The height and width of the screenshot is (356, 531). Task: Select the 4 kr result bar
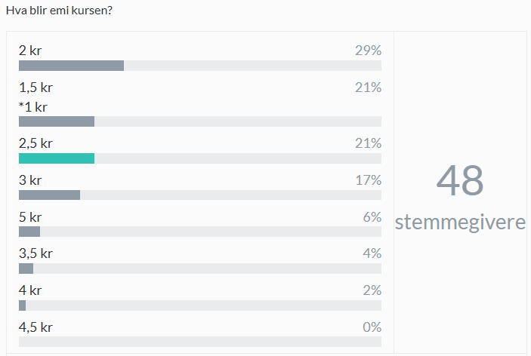pos(200,305)
